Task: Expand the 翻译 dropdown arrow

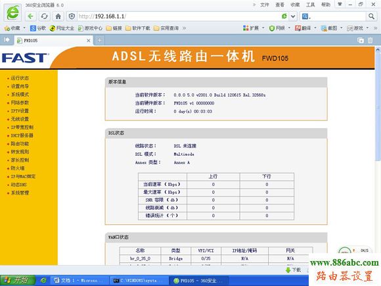Action: tap(315, 28)
